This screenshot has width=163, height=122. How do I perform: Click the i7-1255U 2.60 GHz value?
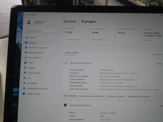coord(118,73)
